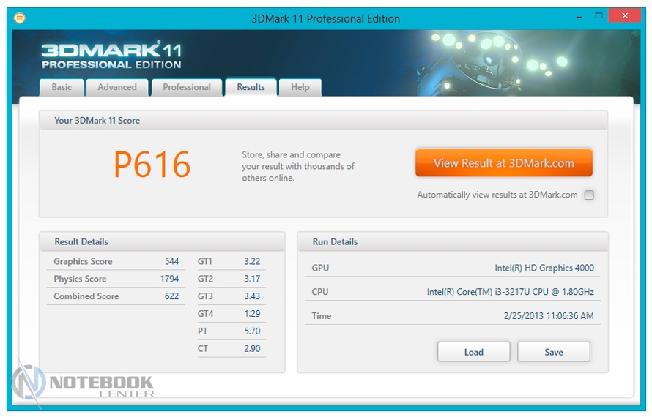Click the Graphics Score value 544
The width and height of the screenshot is (652, 417).
point(171,261)
